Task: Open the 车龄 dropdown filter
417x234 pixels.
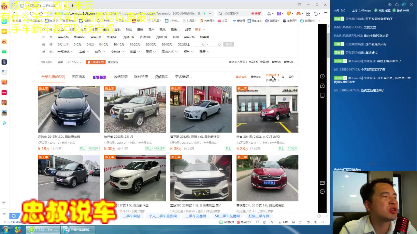Action: click(84, 52)
